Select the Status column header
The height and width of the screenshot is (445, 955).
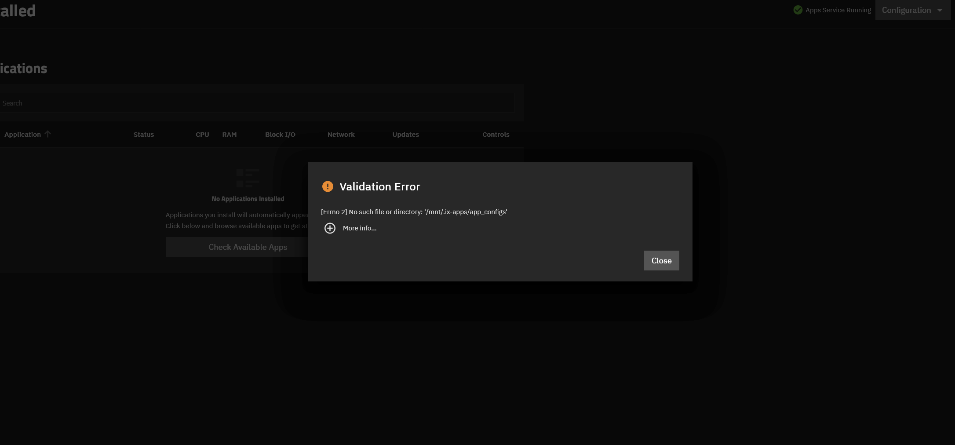coord(144,135)
